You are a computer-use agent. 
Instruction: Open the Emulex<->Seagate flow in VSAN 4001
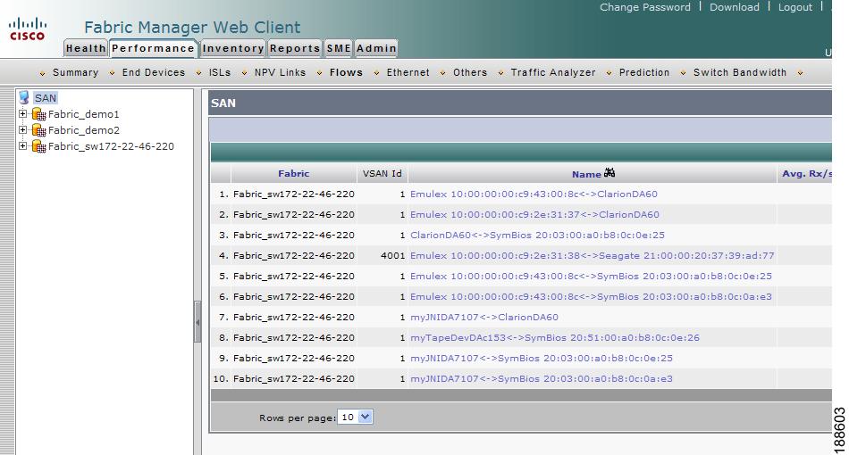click(593, 255)
